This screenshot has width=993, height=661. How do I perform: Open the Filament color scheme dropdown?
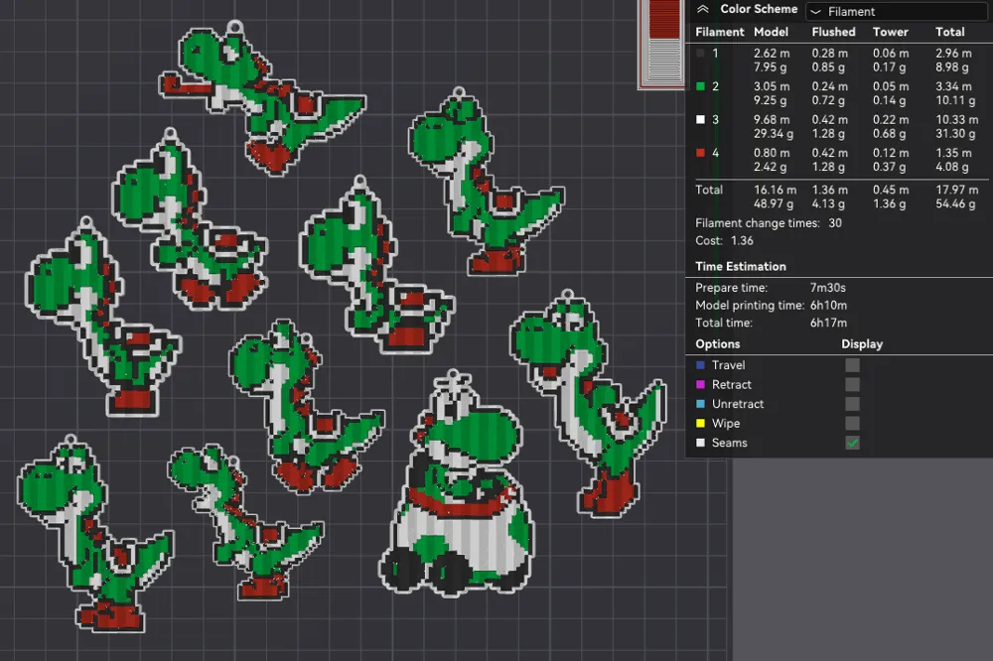(896, 11)
